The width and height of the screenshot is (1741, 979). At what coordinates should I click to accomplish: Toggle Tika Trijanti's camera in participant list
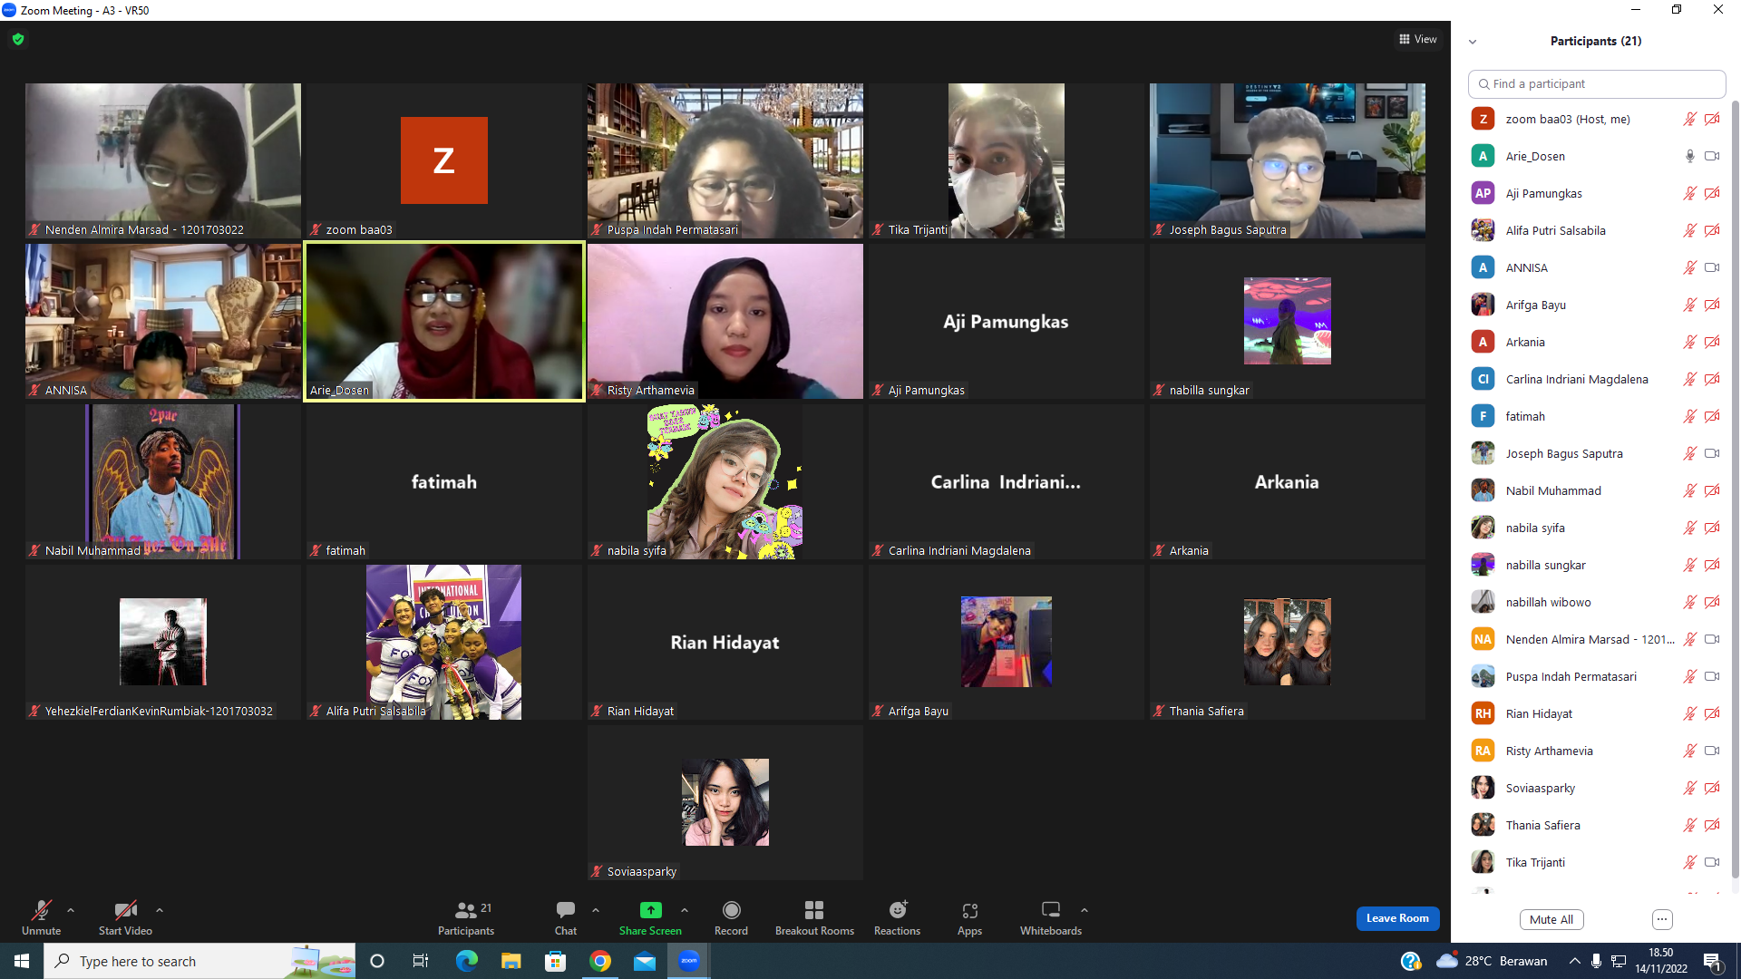click(x=1712, y=862)
